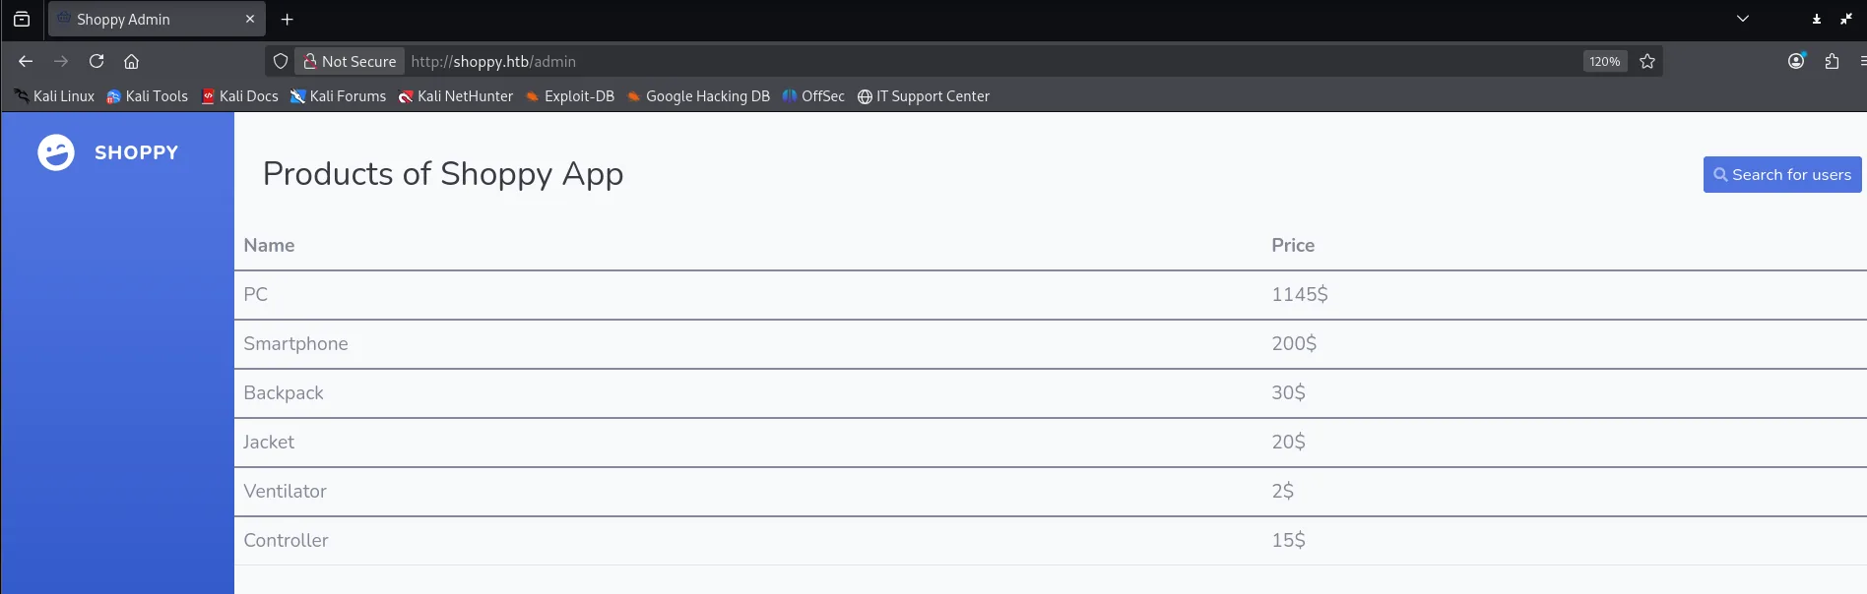Click the Search for users button

click(x=1782, y=175)
